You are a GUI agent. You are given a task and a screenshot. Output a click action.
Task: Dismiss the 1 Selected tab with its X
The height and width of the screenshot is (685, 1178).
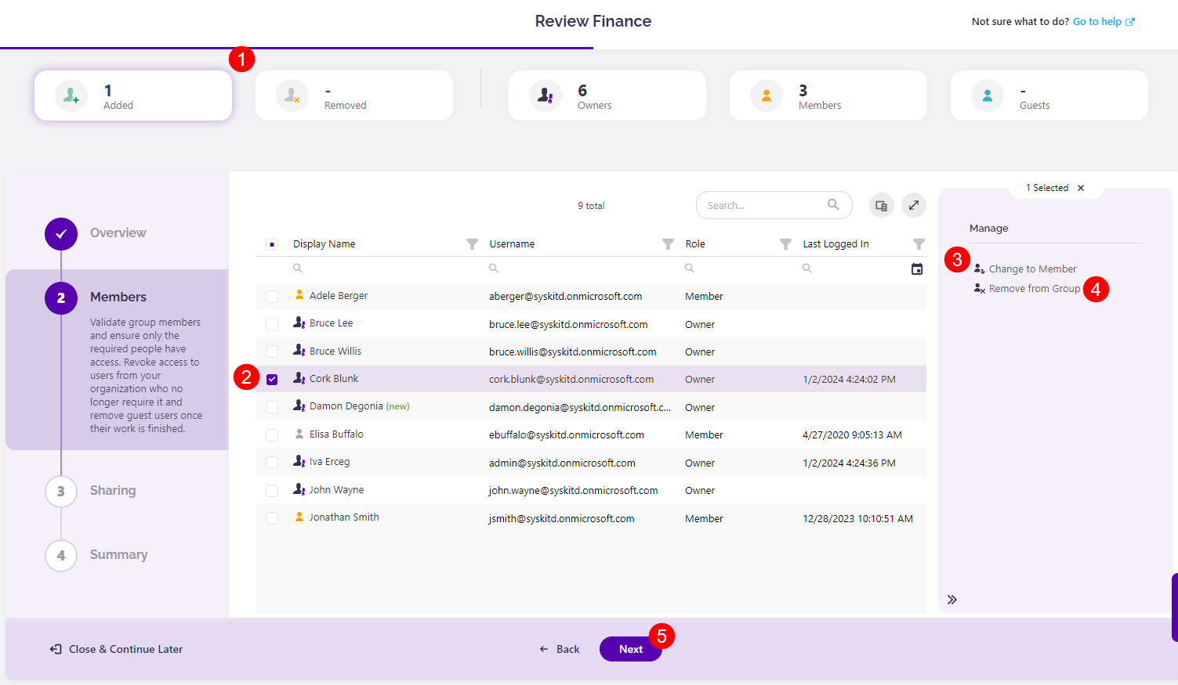point(1081,187)
